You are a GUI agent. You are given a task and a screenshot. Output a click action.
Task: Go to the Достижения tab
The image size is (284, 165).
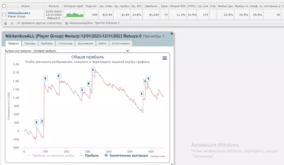85,43
